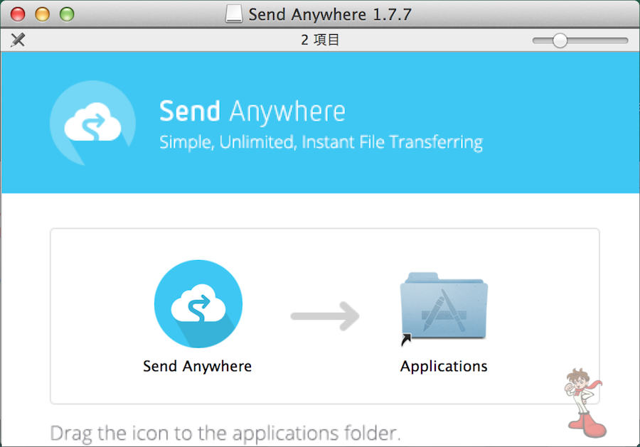Screen dimensions: 640x447
Task: Close the window with the red button
Action: pyautogui.click(x=18, y=14)
